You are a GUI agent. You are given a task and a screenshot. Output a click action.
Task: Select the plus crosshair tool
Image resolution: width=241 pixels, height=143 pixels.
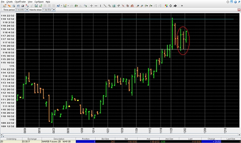[91, 6]
